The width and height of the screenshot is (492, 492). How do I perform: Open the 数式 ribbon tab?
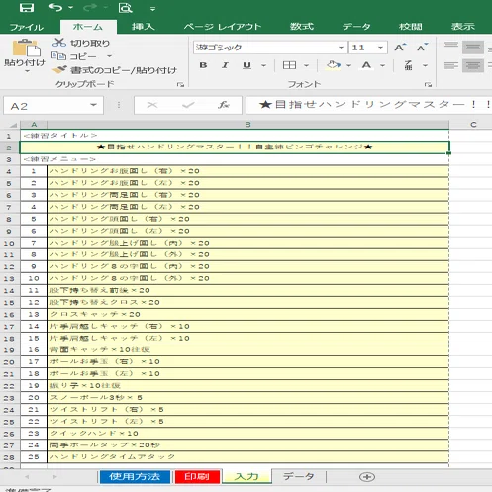[302, 27]
